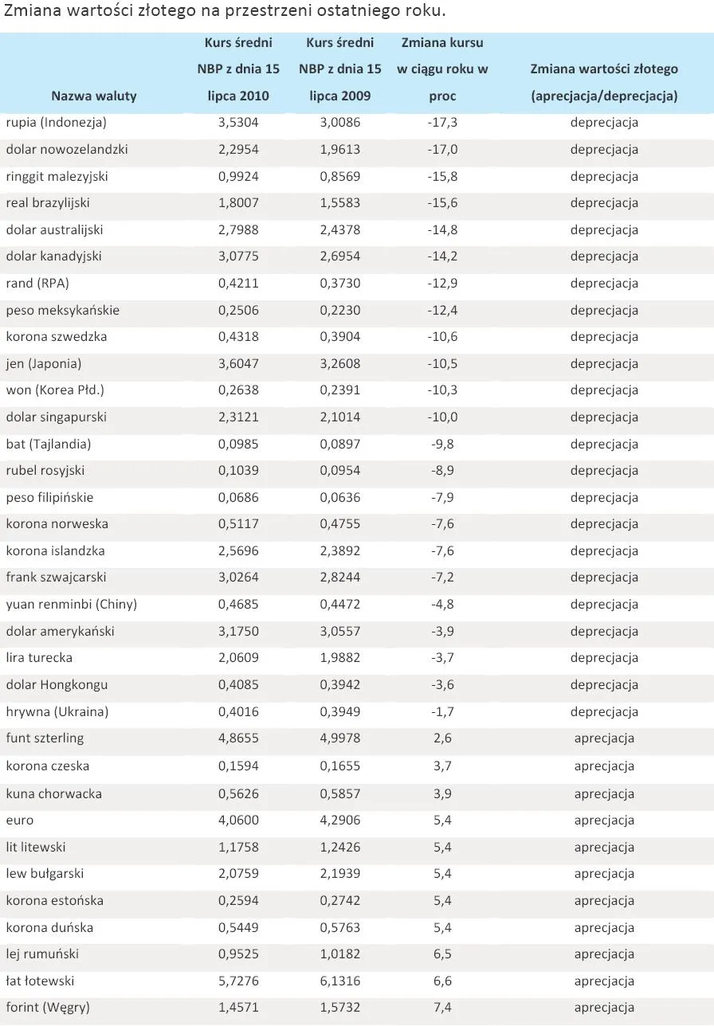Click the 'Kurs średni NBP 15 lipca 2009' header
The width and height of the screenshot is (714, 1026).
coord(340,69)
